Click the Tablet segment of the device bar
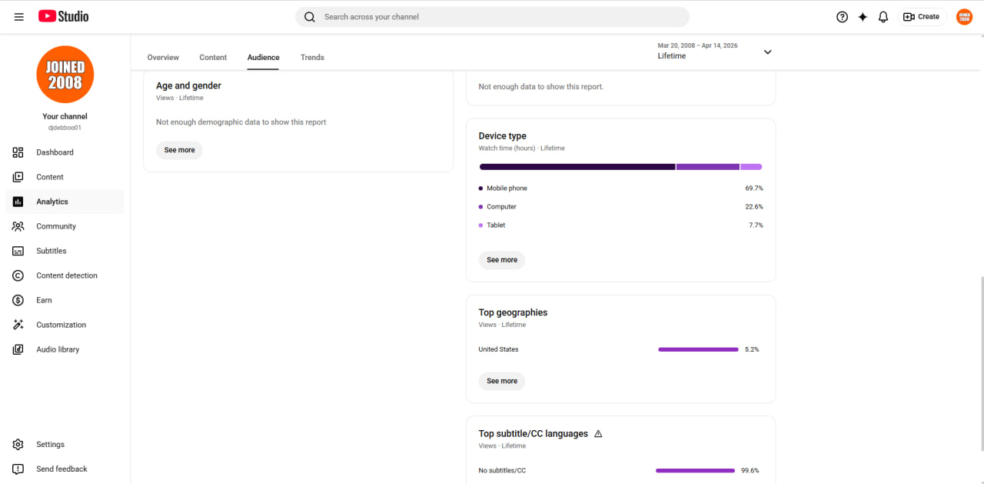984x484 pixels. pos(751,167)
